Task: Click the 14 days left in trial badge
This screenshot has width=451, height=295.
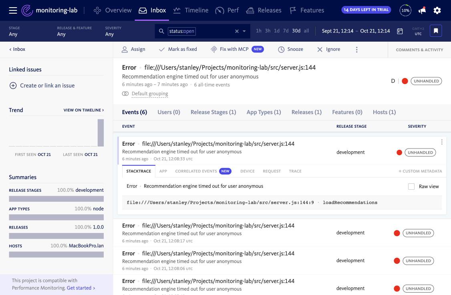Action: tap(366, 10)
